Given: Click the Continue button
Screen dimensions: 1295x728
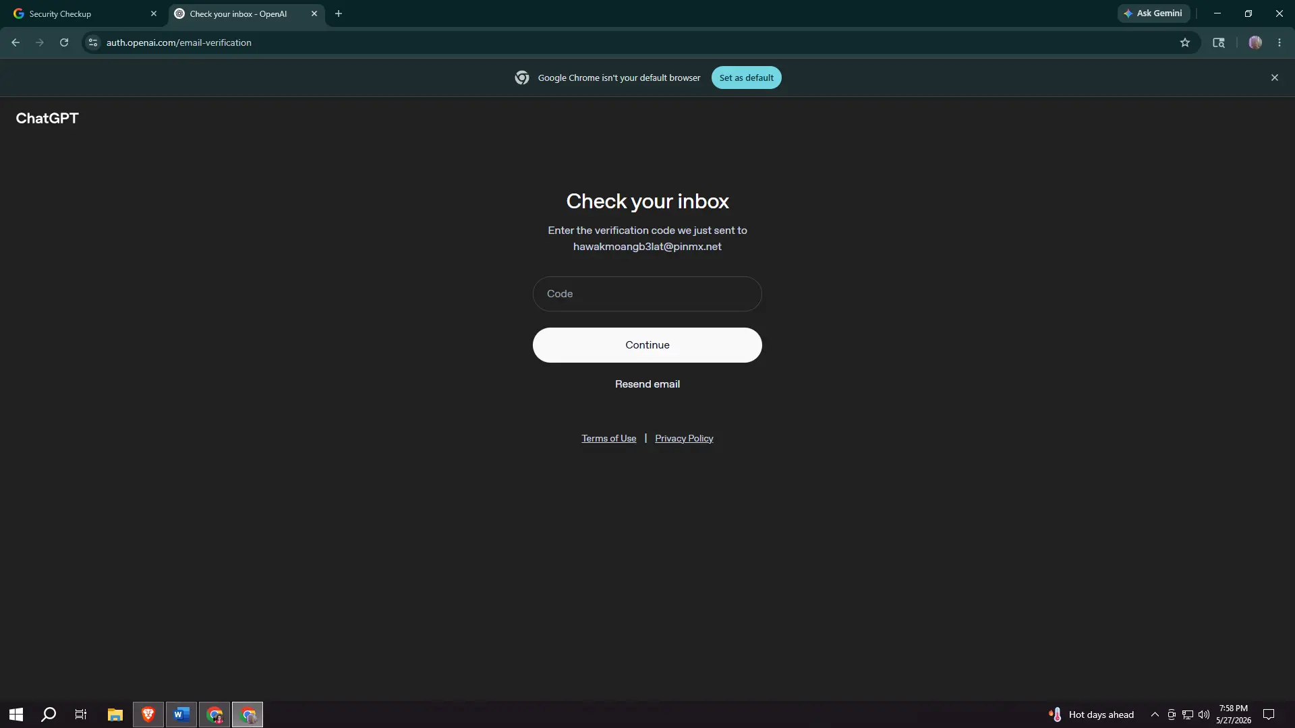Looking at the screenshot, I should tap(647, 345).
